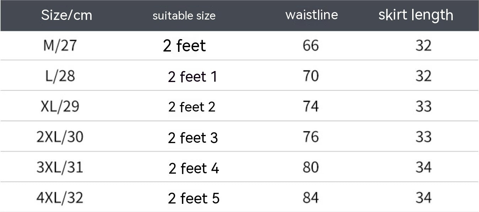This screenshot has width=479, height=212.
Task: Click the 2 feet 1 cell
Action: point(192,77)
